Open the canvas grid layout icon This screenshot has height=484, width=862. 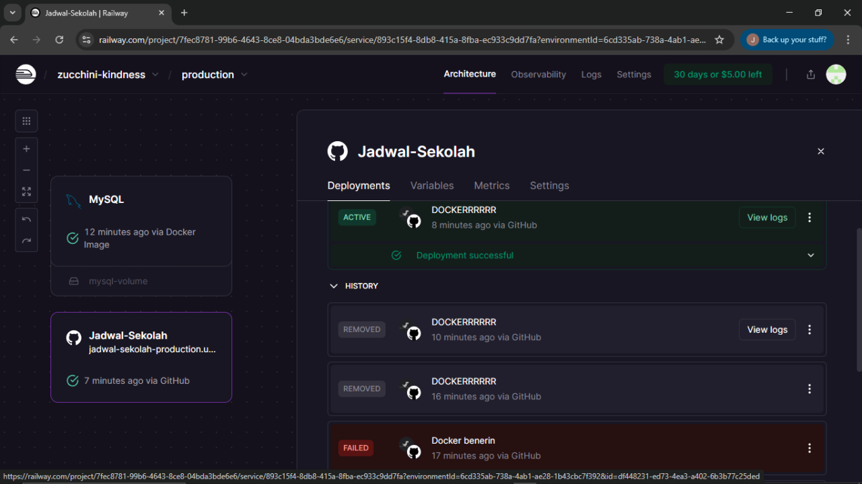(26, 121)
